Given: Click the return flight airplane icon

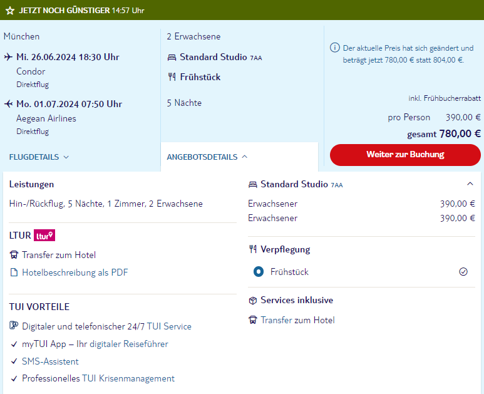Looking at the screenshot, I should [8, 104].
